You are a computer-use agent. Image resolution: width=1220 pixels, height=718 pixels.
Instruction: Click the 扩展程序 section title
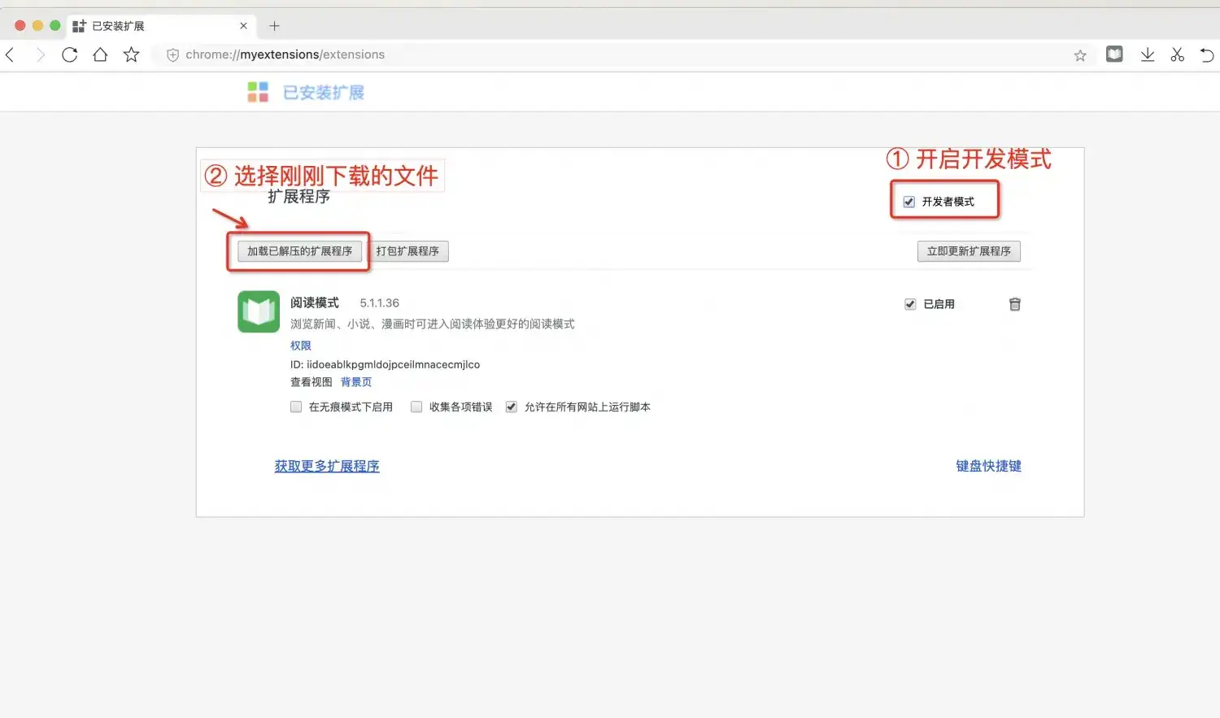298,197
